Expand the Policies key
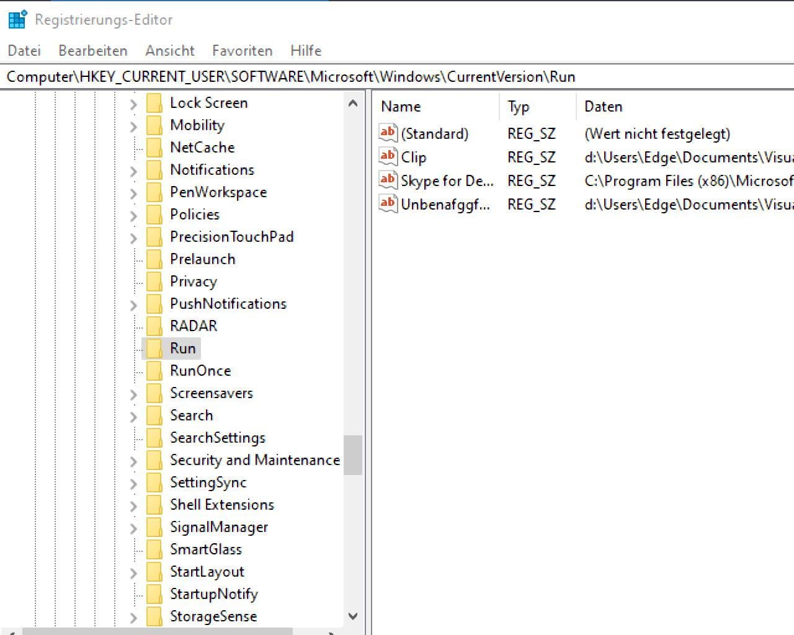This screenshot has width=794, height=635. pyautogui.click(x=133, y=216)
